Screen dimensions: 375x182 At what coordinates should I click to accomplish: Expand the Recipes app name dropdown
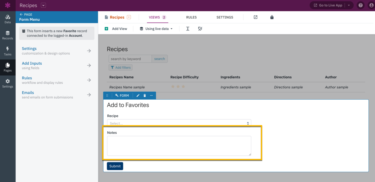pyautogui.click(x=43, y=5)
